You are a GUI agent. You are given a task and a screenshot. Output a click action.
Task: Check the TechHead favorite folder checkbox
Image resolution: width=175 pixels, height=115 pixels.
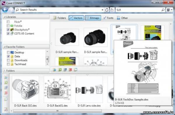coord(8,64)
